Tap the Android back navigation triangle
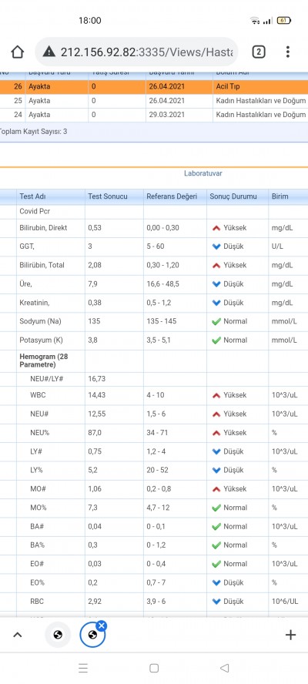The image size is (308, 684). (225, 668)
